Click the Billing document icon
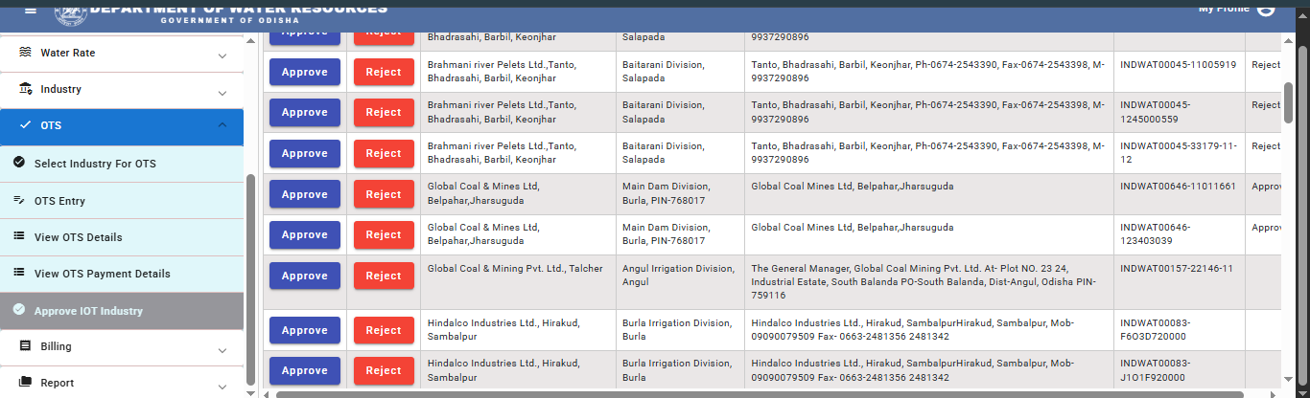Screen dimensions: 1310x398 pyautogui.click(x=26, y=346)
